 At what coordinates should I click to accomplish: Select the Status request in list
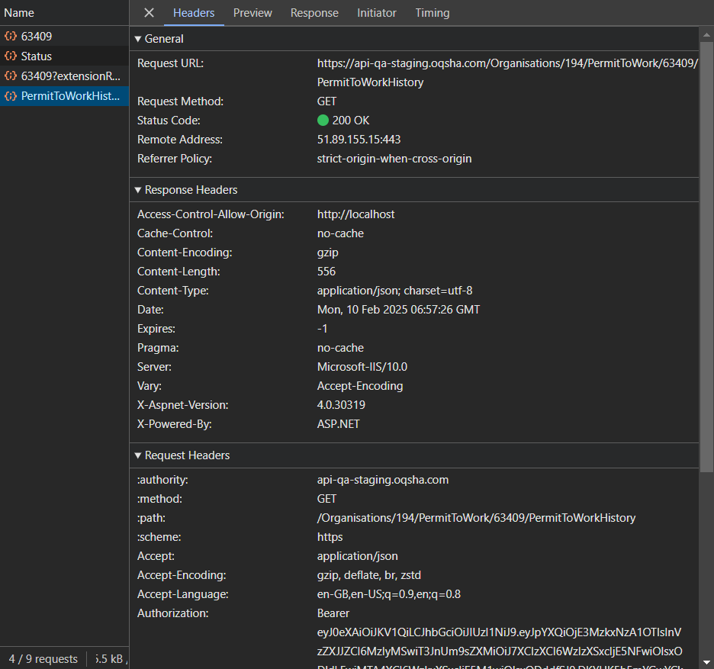(x=37, y=56)
